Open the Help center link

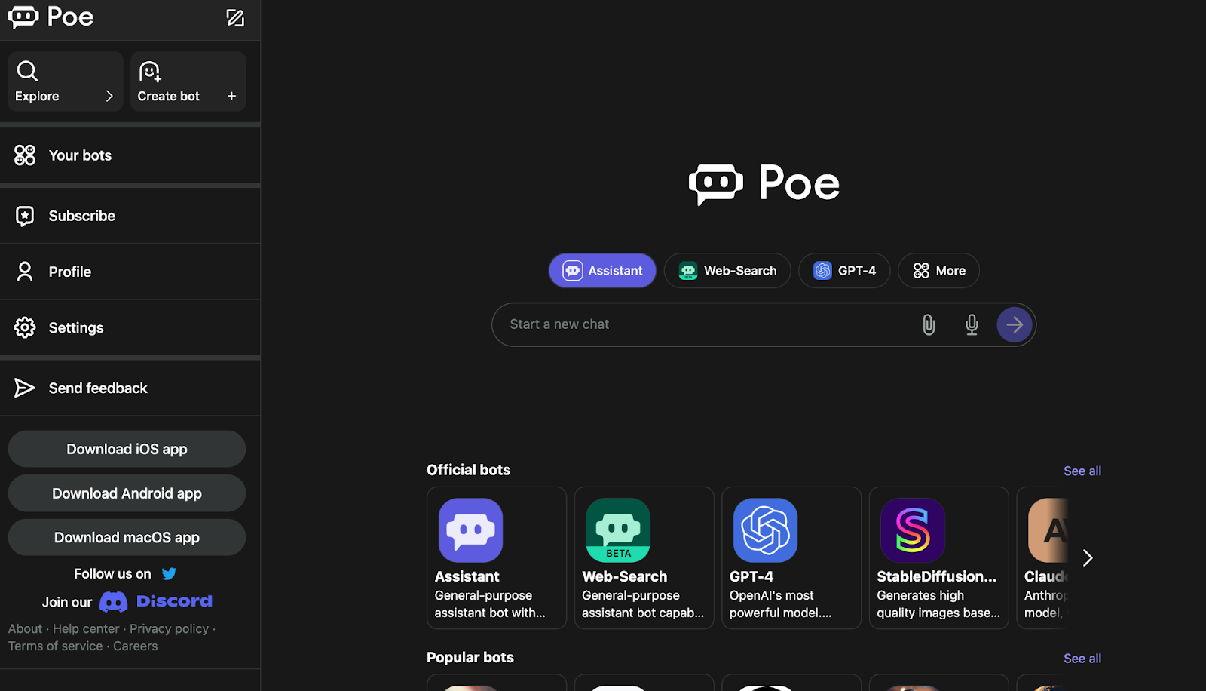click(x=86, y=628)
